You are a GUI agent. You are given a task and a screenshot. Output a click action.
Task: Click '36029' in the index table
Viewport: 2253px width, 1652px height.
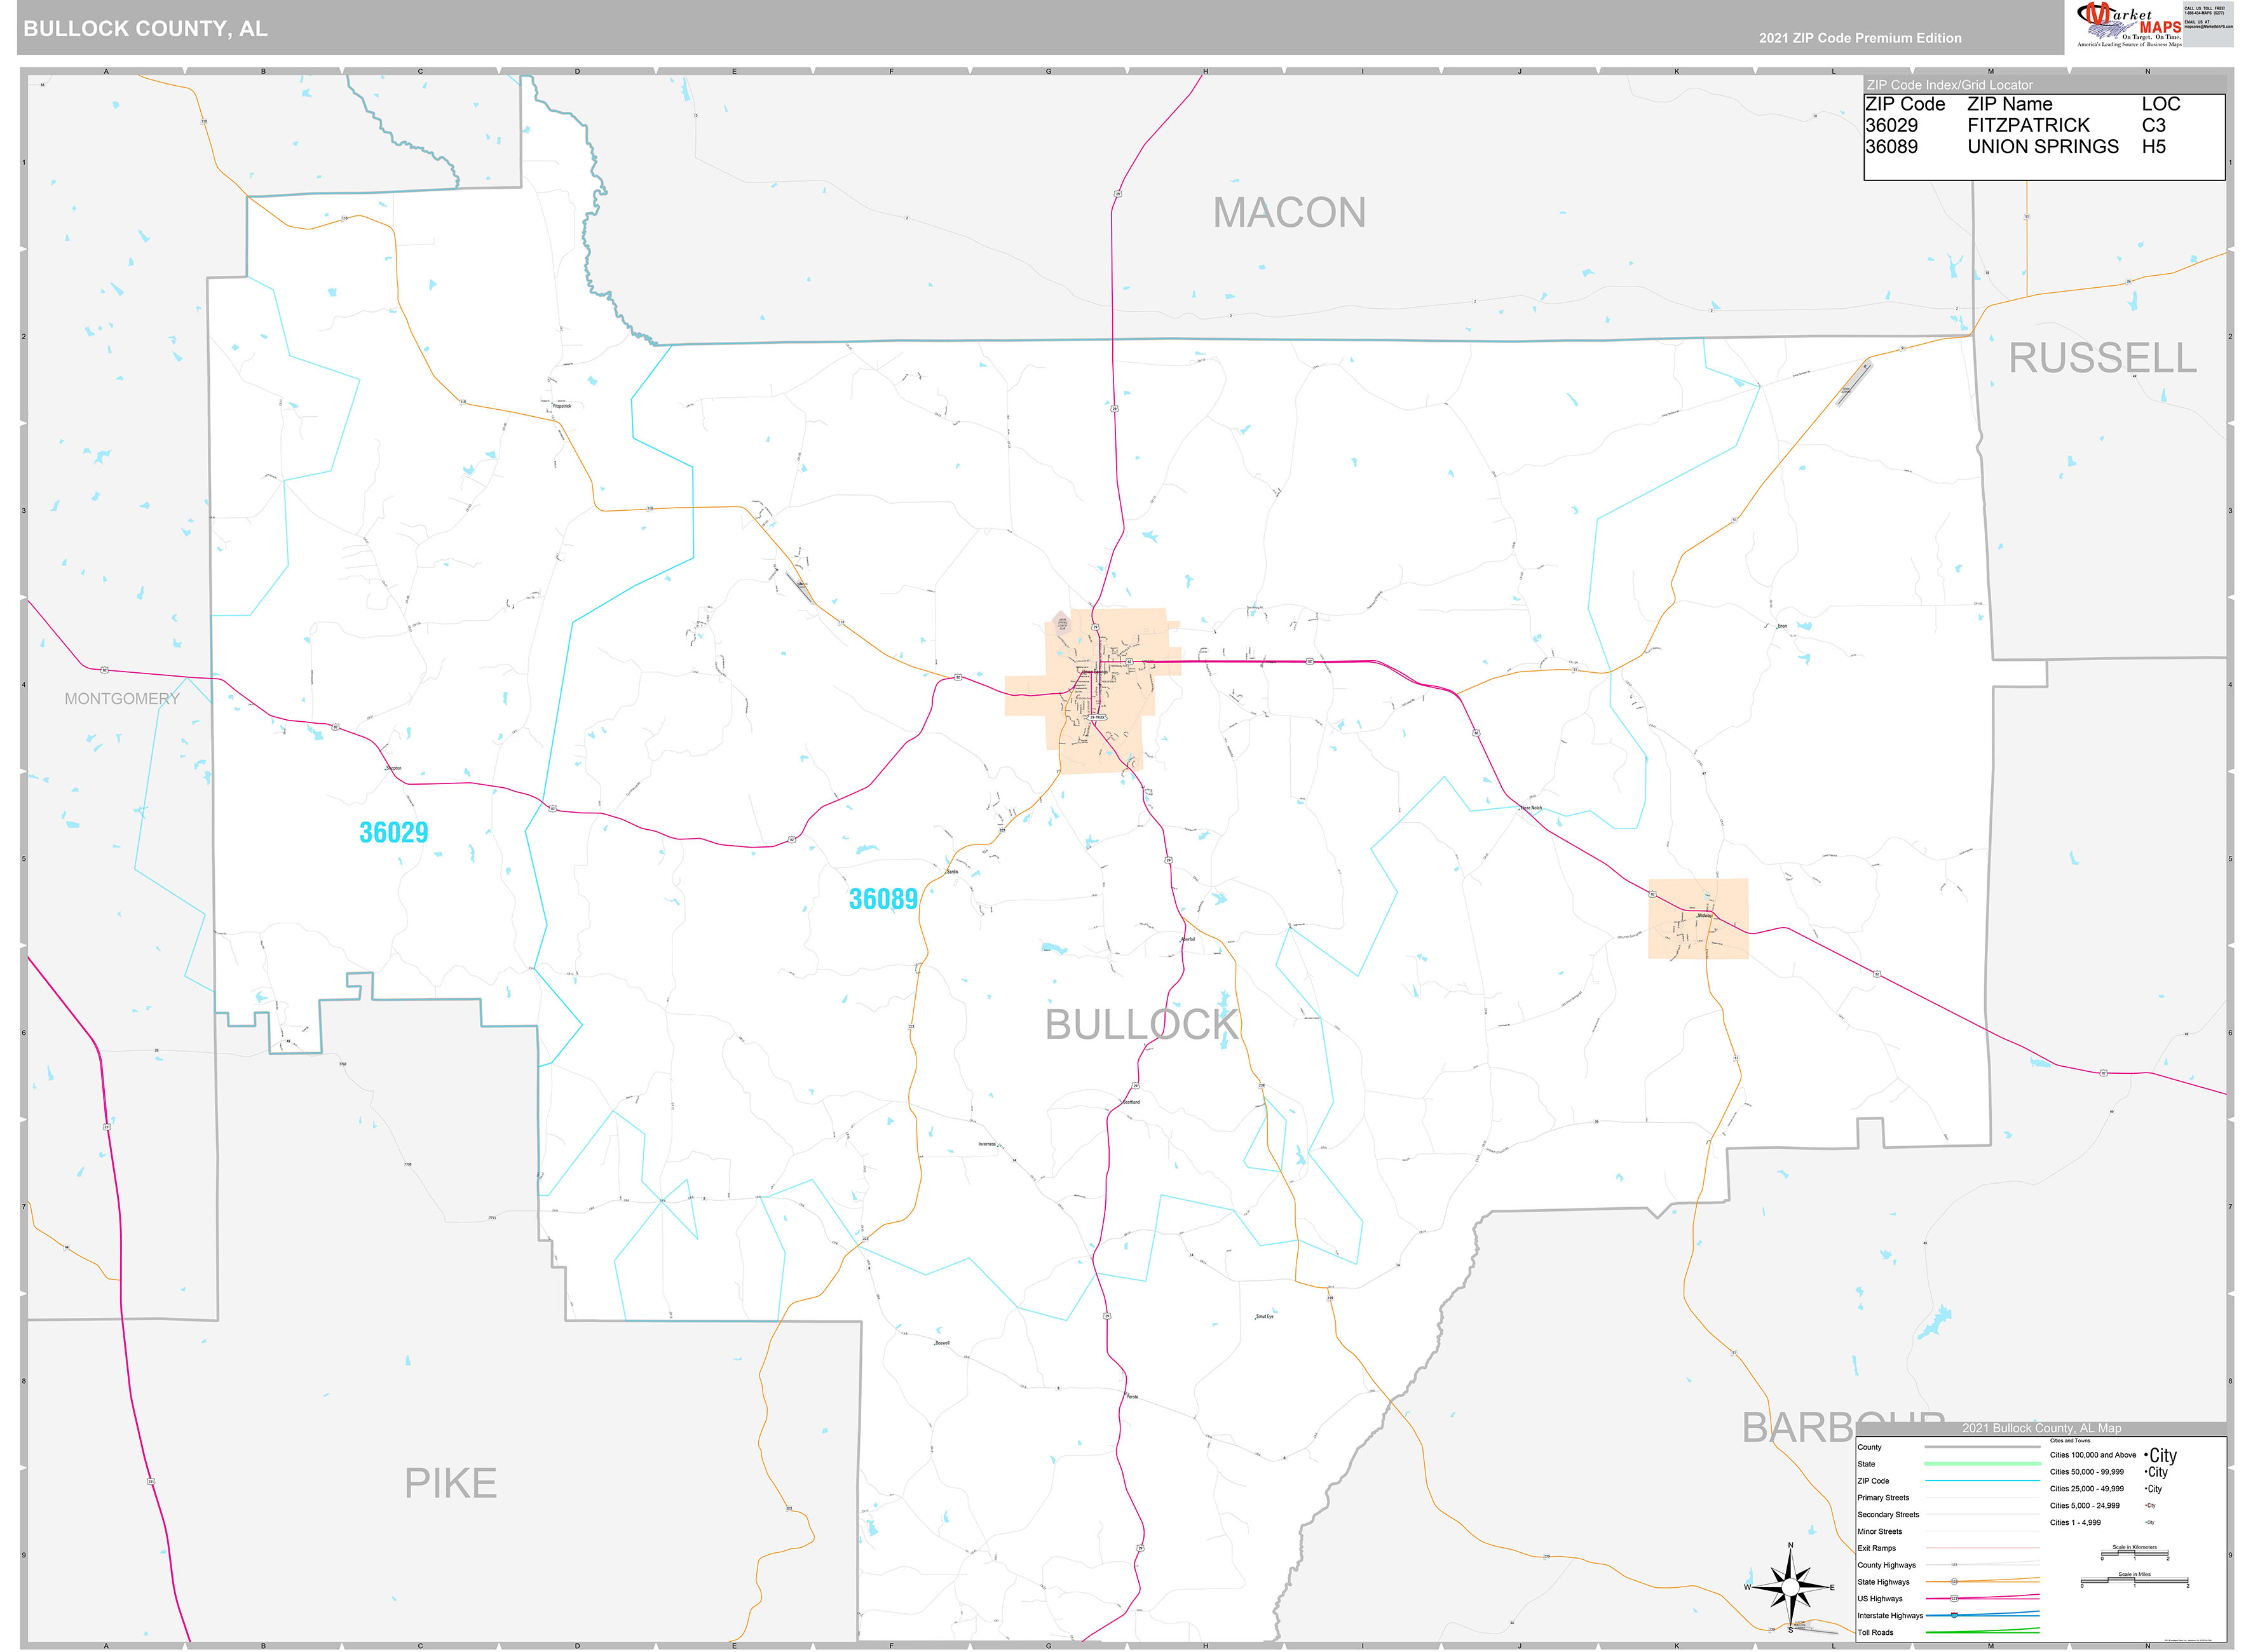(x=1891, y=125)
